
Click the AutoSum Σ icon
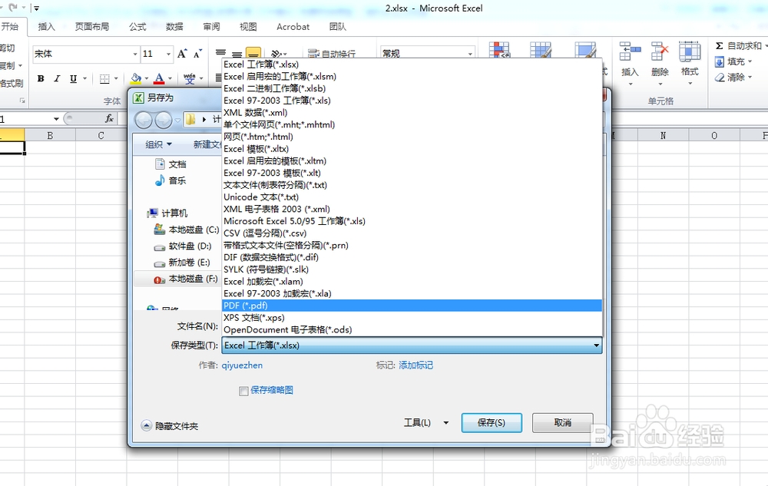coord(720,46)
